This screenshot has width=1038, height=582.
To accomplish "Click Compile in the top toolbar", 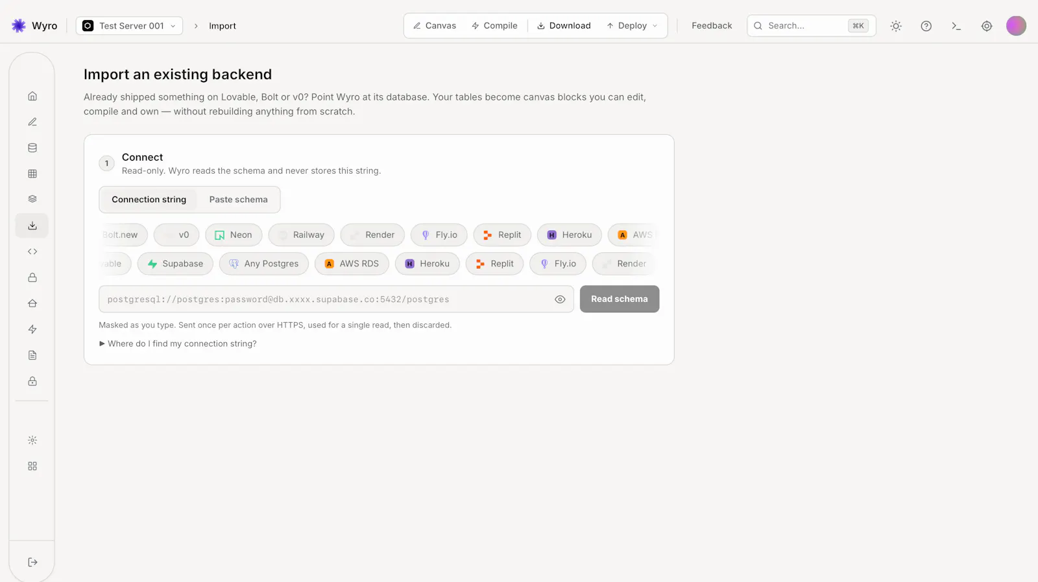I will point(494,26).
